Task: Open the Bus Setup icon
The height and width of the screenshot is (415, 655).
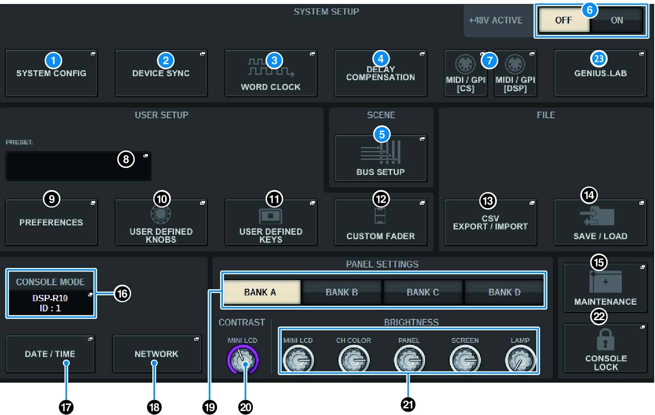Action: pyautogui.click(x=380, y=153)
